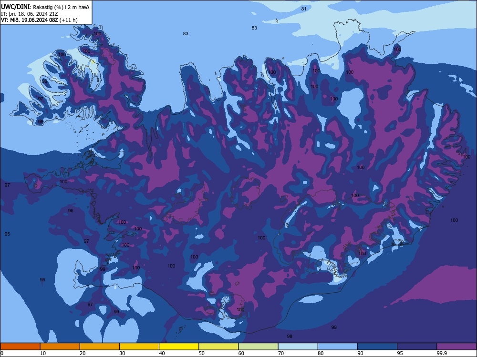Viewport: 477px width, 357px height.
Task: Pick the 40–50 bright yellow legend swatch
Action: pos(179,347)
